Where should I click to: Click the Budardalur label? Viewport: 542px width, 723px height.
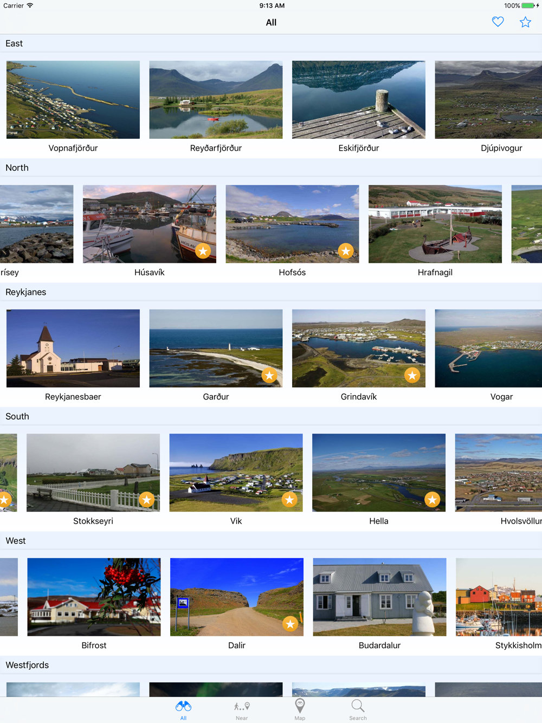[x=379, y=645]
